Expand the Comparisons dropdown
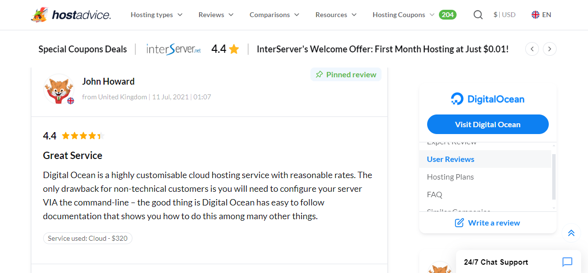This screenshot has height=273, width=588. (x=275, y=15)
